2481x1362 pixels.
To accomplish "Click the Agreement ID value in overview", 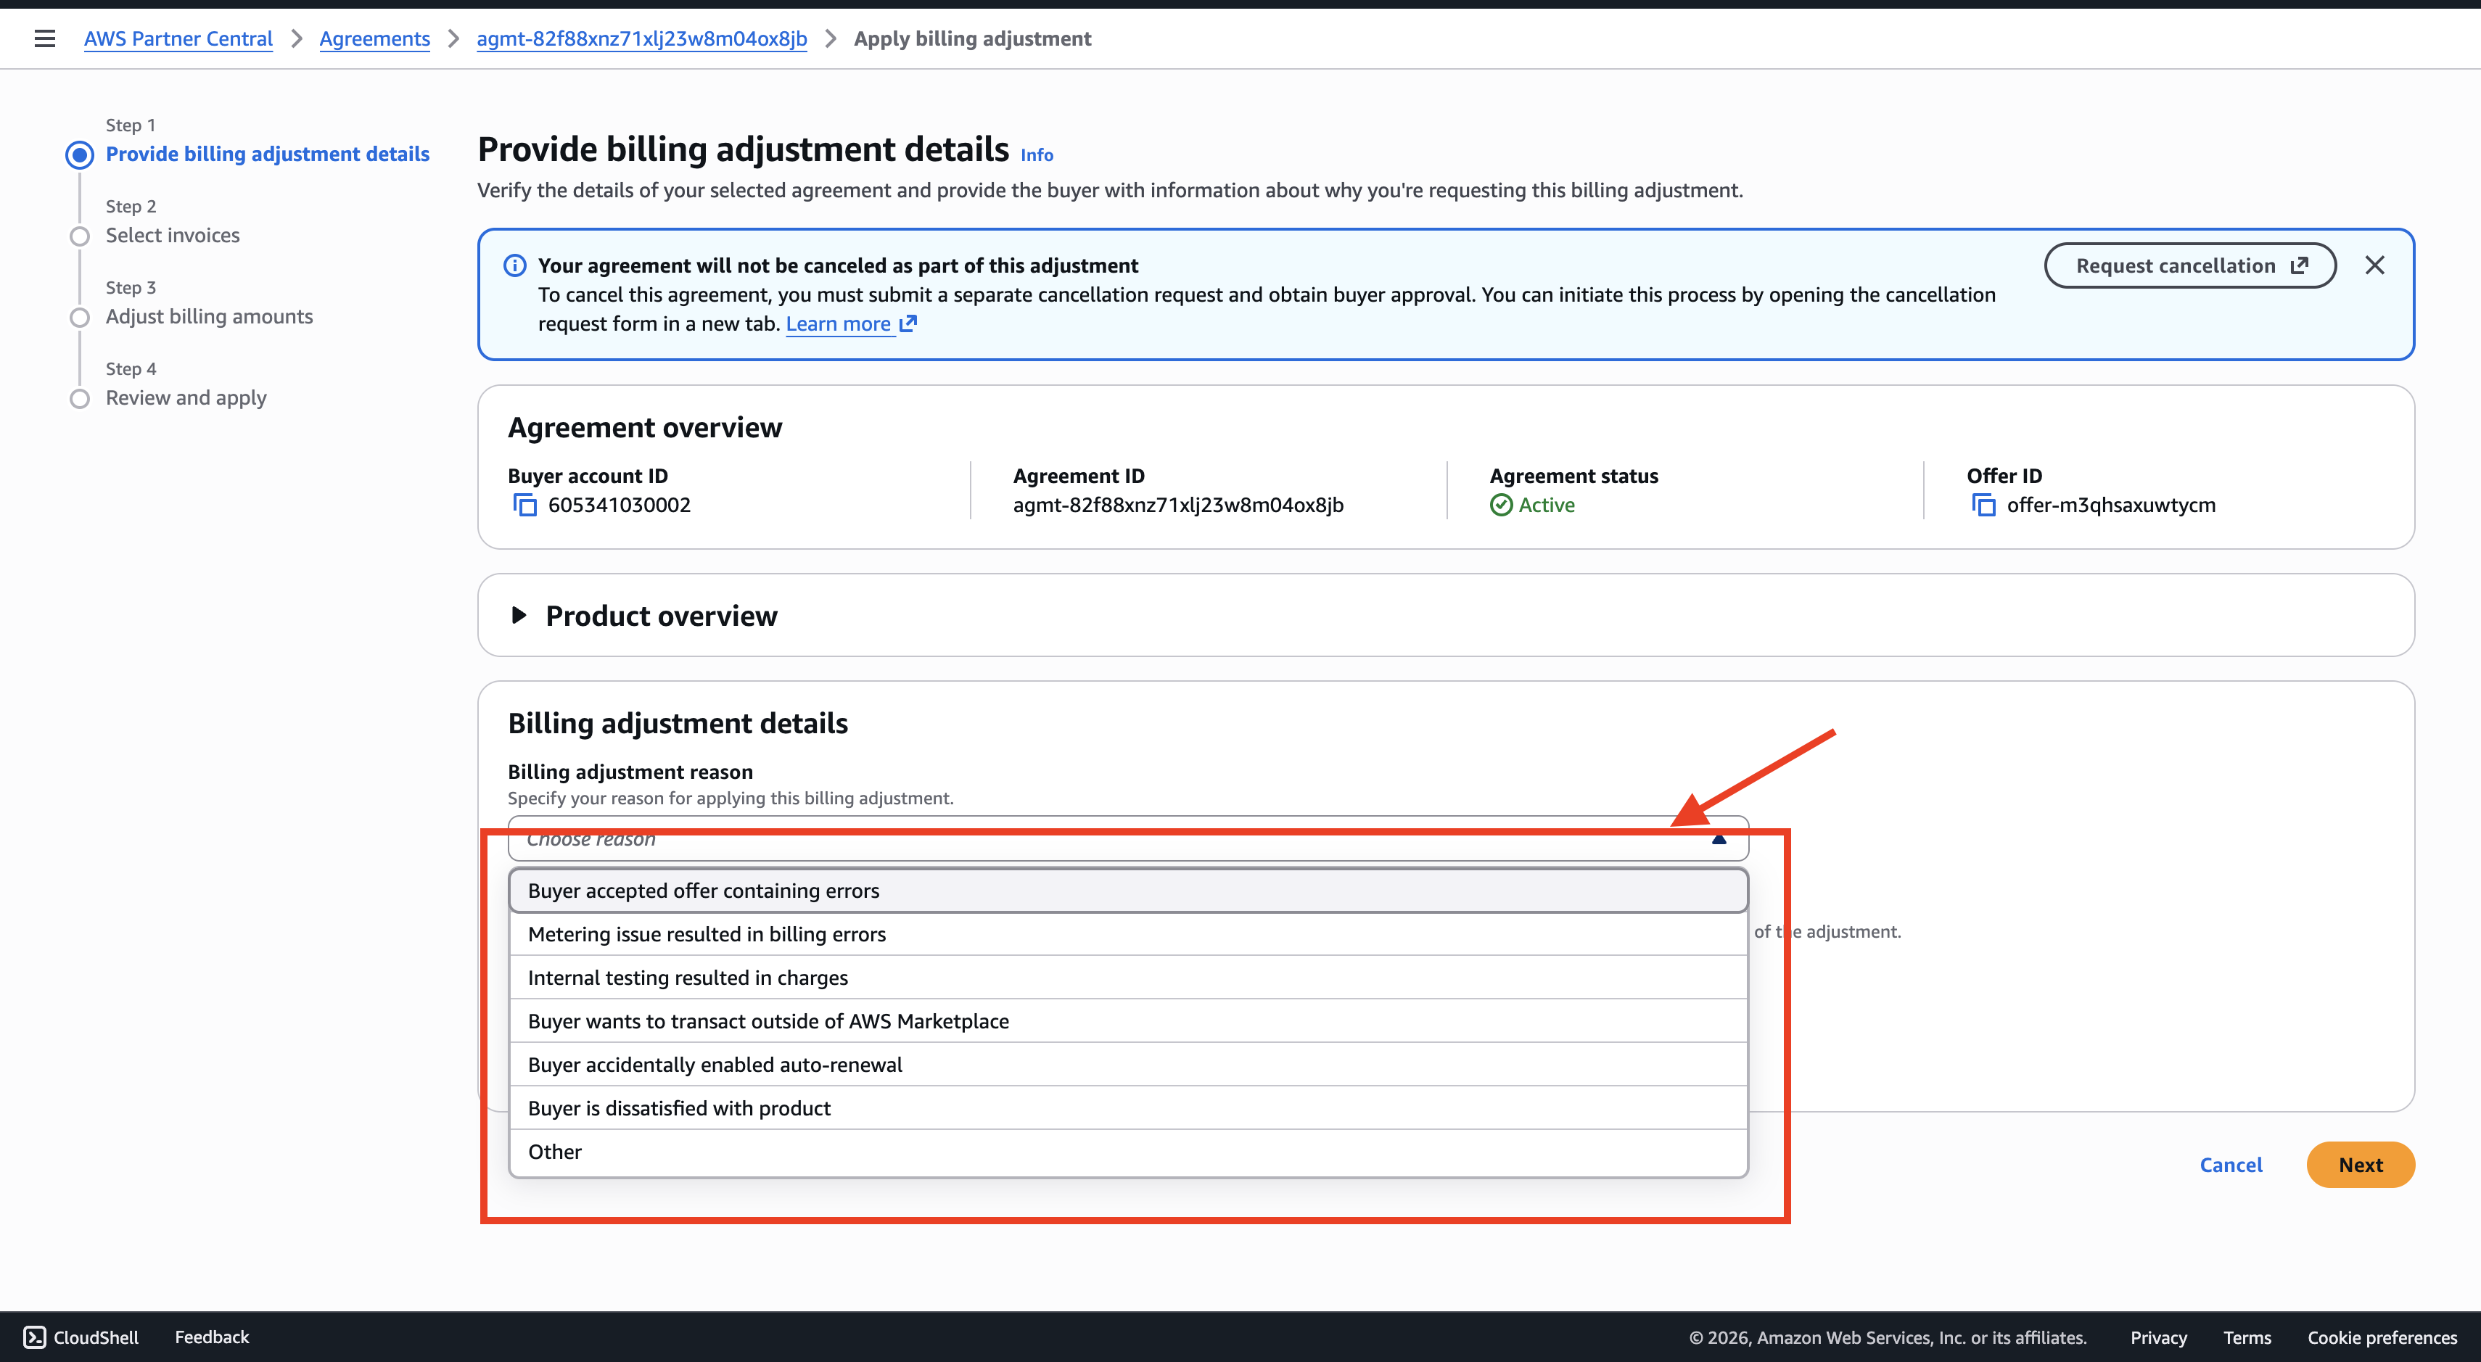I will 1178,504.
